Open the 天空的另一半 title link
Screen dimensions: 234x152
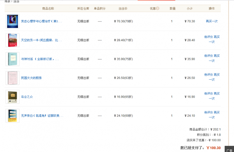41,40
